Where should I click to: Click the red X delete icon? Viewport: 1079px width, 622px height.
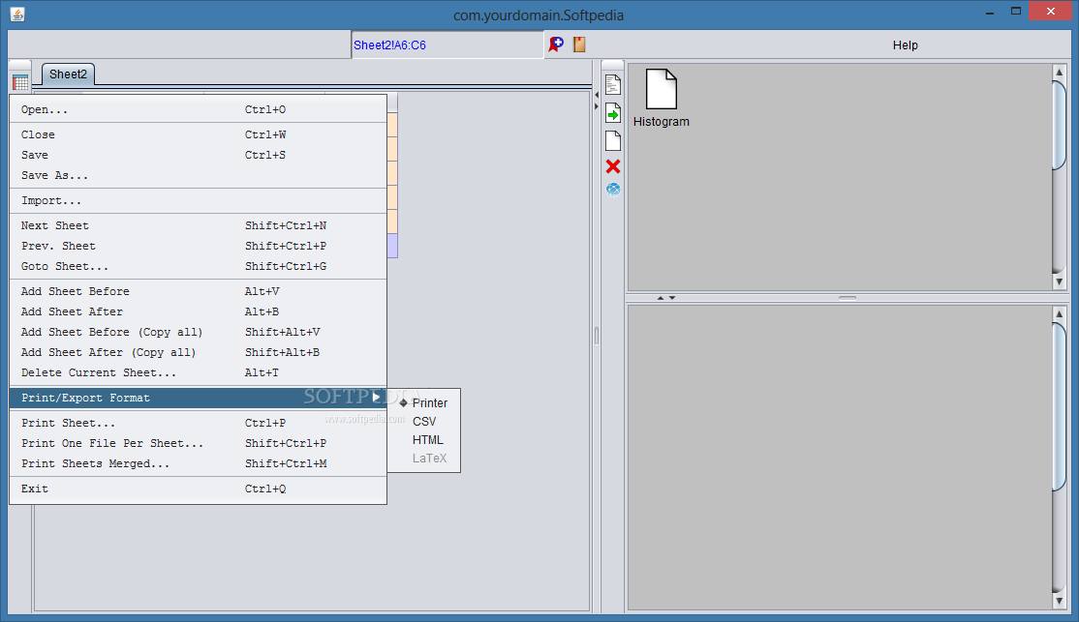coord(613,166)
